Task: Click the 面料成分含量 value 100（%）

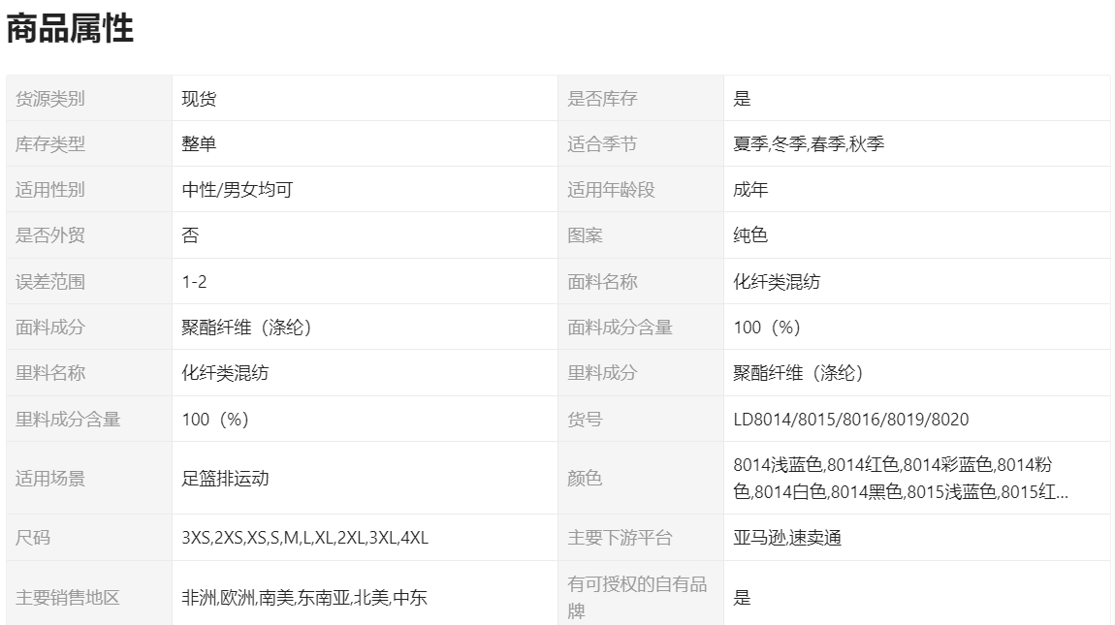Action: (x=767, y=328)
